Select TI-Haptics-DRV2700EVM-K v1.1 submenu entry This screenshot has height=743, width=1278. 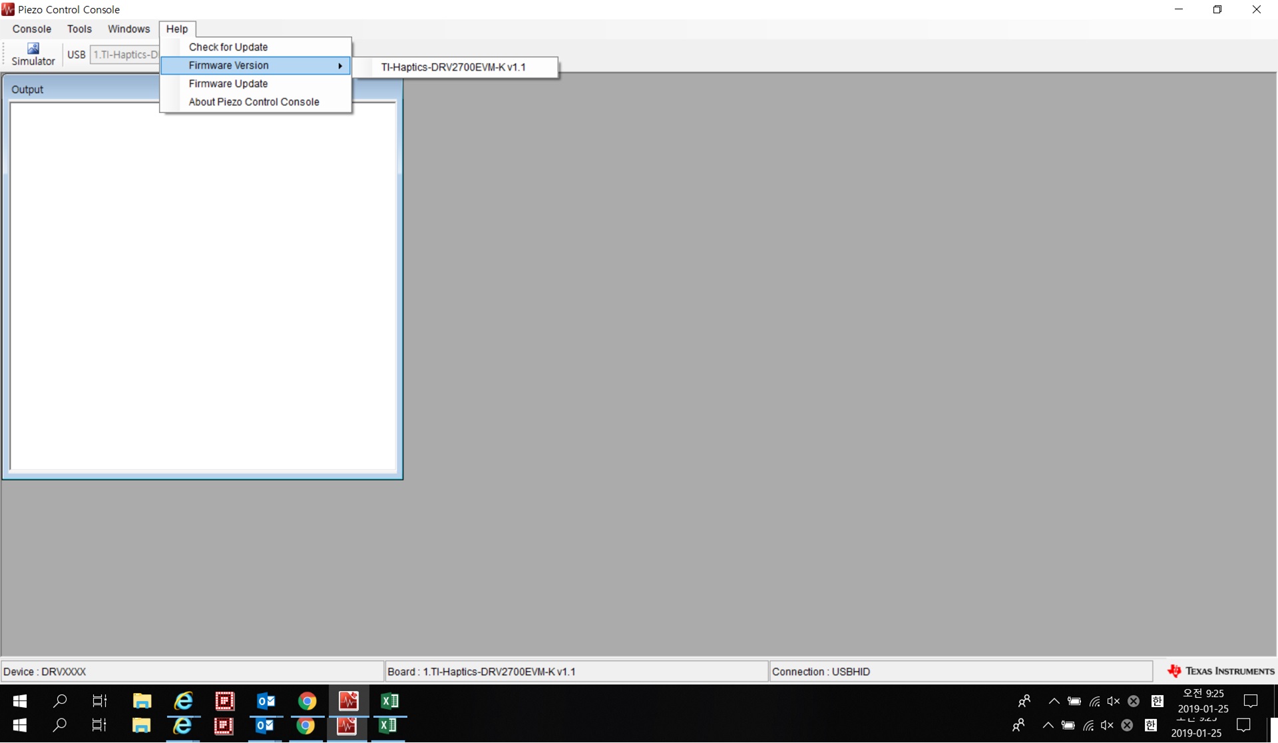click(453, 67)
